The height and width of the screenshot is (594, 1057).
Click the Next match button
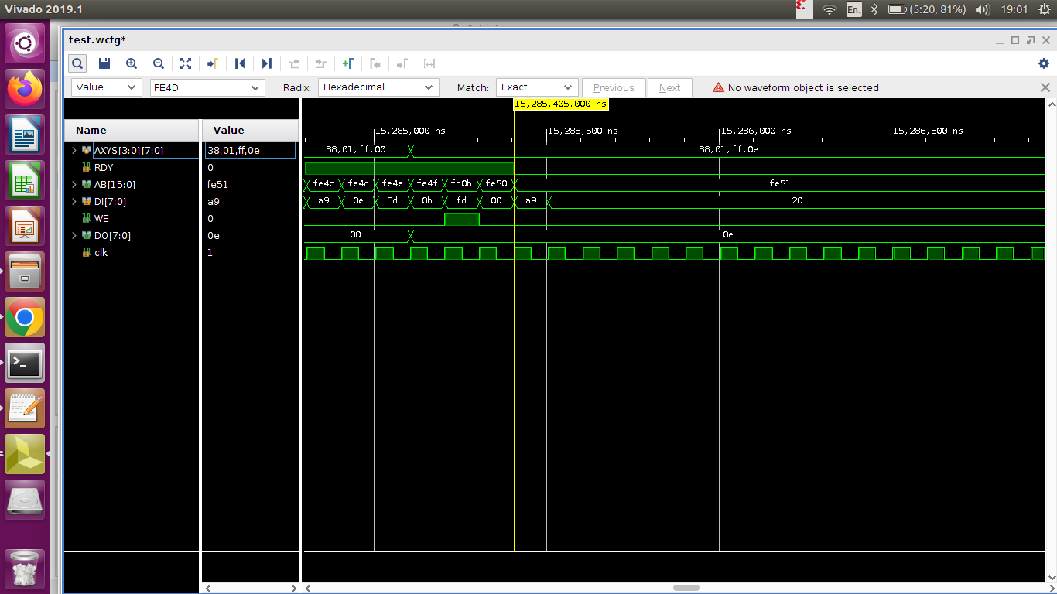click(x=669, y=88)
